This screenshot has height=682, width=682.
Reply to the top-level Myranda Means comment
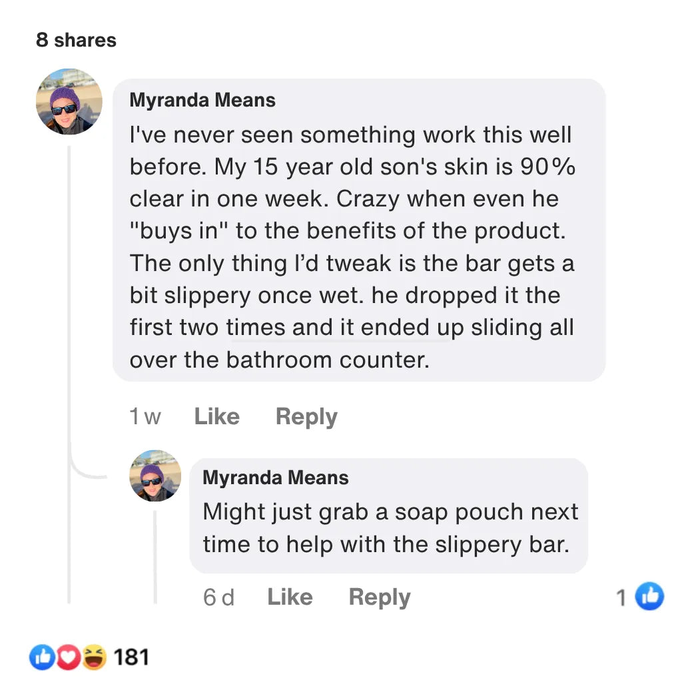[x=306, y=417]
